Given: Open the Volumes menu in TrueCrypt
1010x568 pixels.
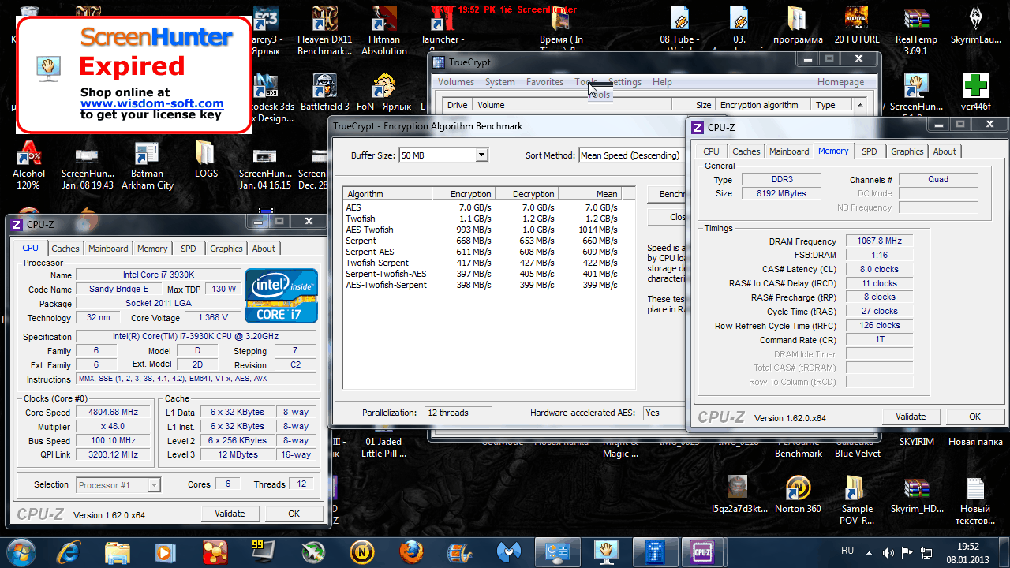Looking at the screenshot, I should [456, 82].
